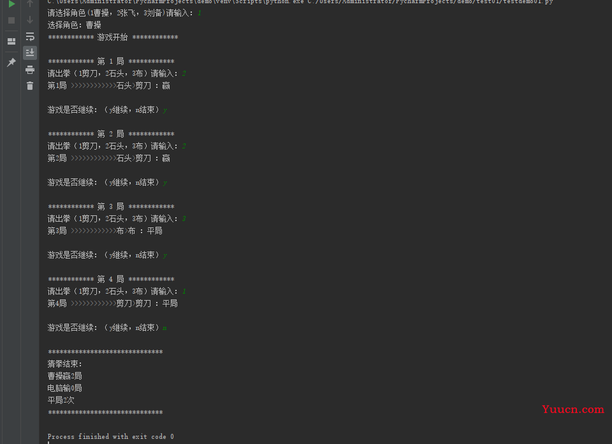Click the '电脑输0局' summary line
Screen dimensions: 612x444
(65, 388)
